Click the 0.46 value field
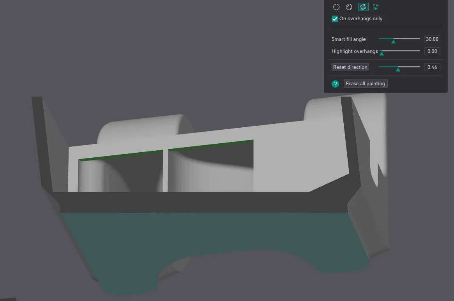Viewport: 454px width, 301px height. (x=432, y=67)
